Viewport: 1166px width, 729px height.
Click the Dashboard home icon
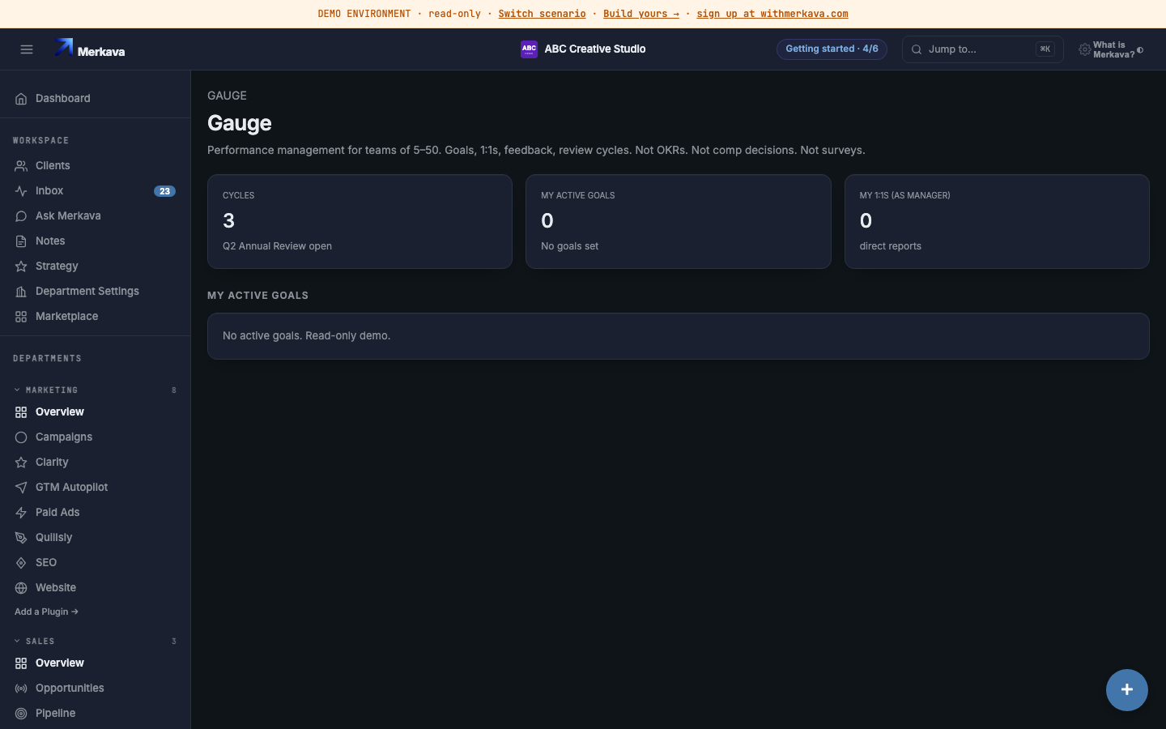pos(21,99)
